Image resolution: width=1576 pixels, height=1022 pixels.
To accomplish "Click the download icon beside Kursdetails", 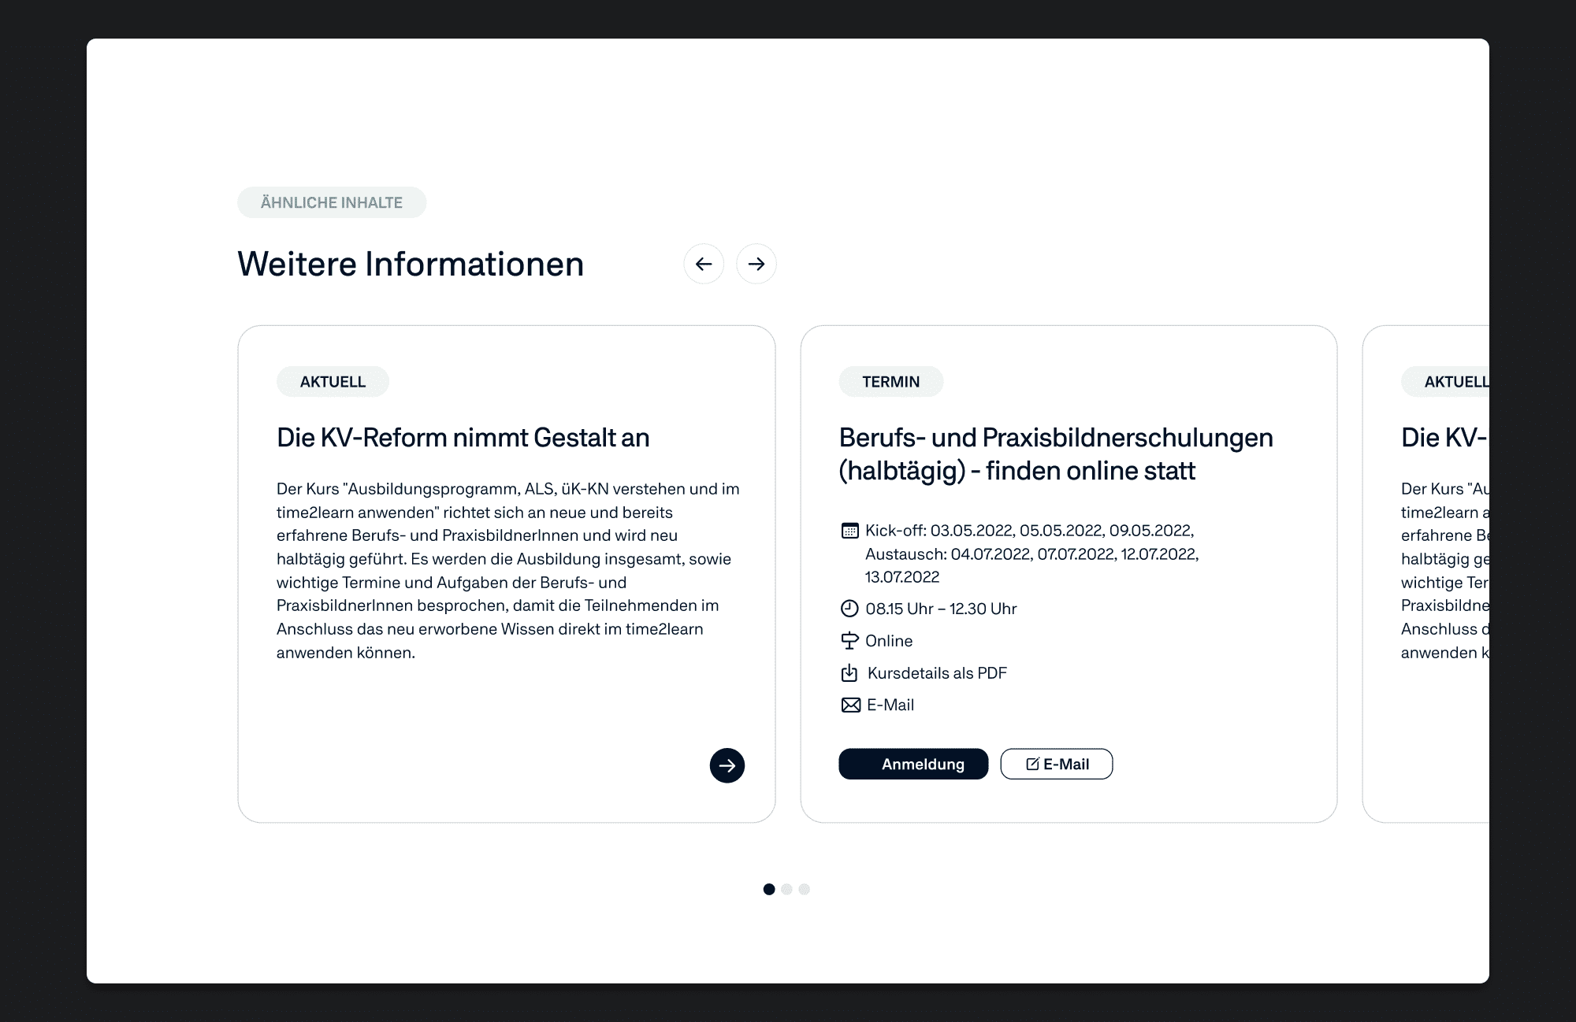I will 849,673.
